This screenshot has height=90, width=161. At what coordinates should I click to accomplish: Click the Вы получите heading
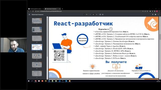(116, 62)
